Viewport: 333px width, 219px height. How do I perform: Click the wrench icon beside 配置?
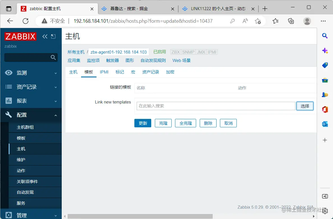9,115
